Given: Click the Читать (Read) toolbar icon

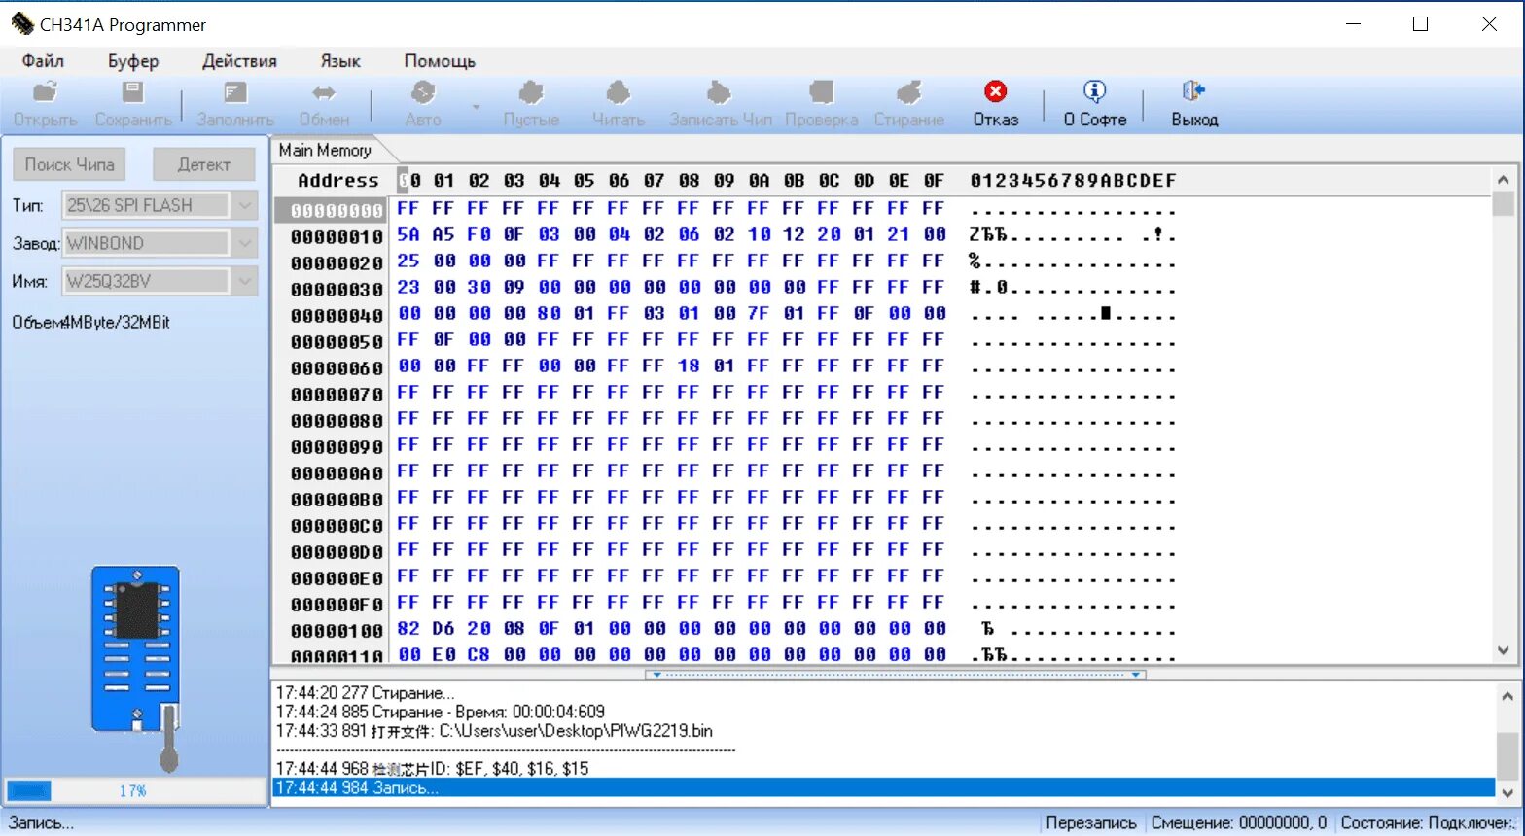Looking at the screenshot, I should [x=619, y=93].
